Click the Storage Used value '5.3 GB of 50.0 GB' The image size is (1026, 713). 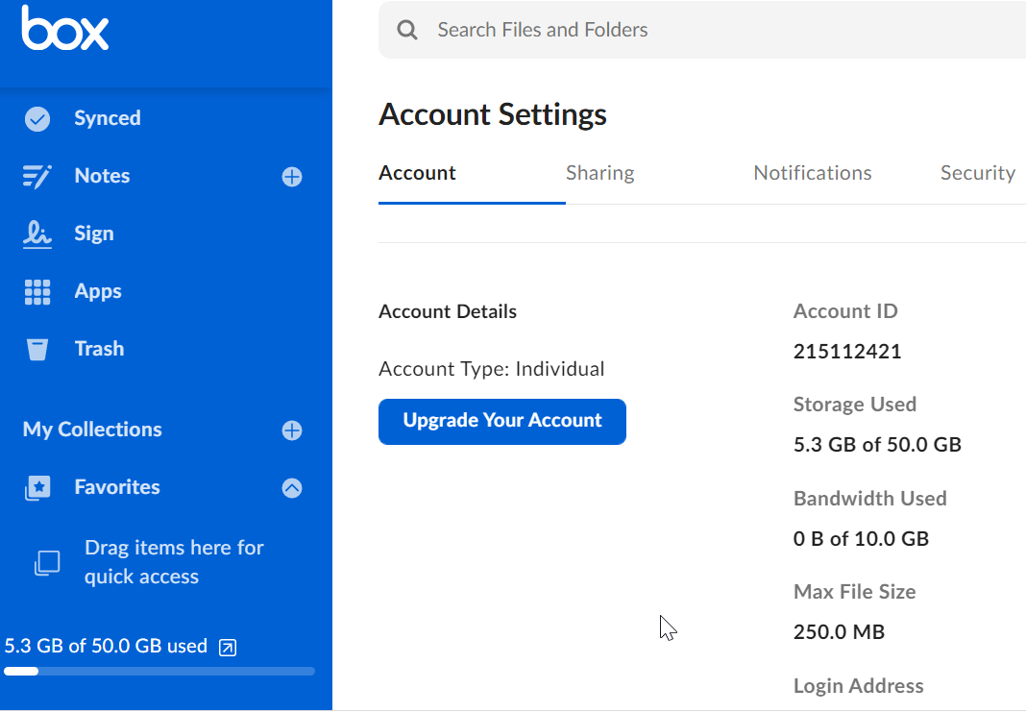pyautogui.click(x=877, y=445)
